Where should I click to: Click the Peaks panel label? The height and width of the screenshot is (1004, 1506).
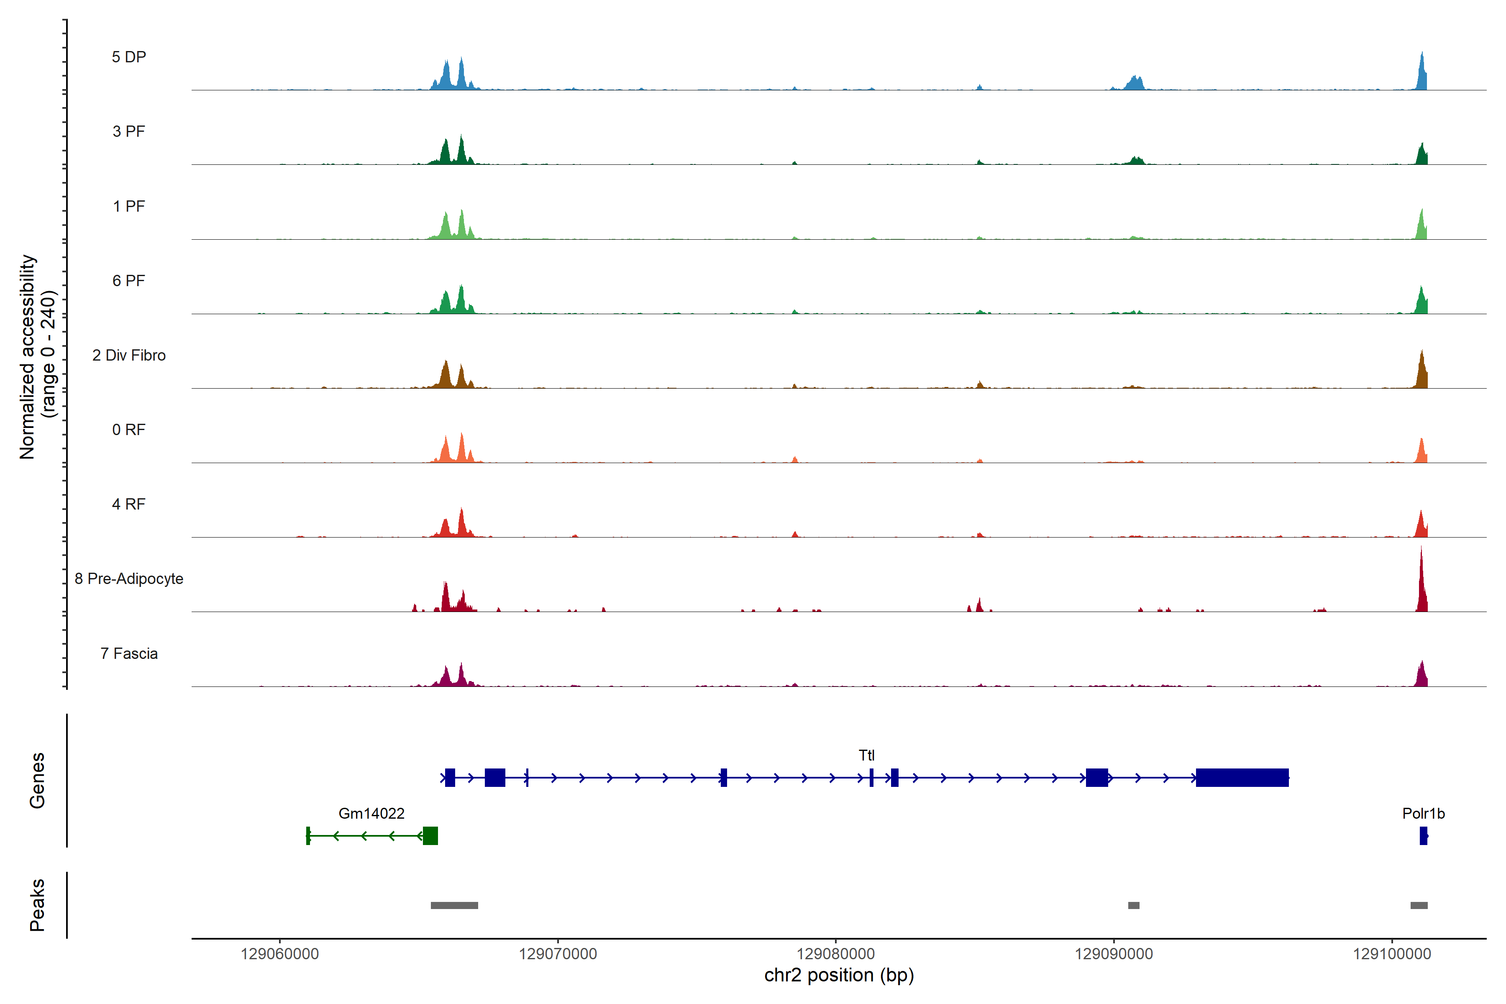(37, 905)
